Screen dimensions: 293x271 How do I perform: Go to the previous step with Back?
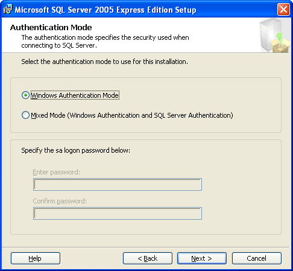148,258
